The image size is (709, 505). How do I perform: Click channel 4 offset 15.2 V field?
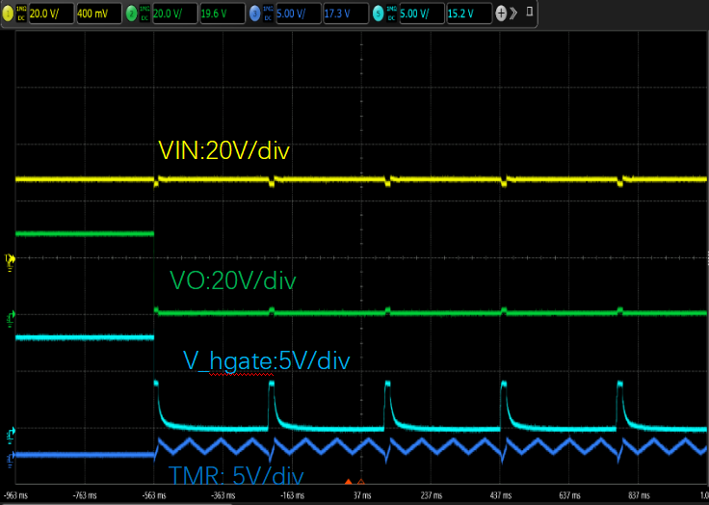[x=467, y=14]
